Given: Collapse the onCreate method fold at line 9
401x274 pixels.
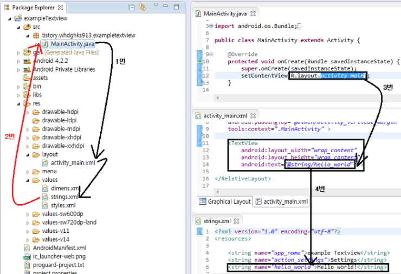Looking at the screenshot, I should point(211,54).
